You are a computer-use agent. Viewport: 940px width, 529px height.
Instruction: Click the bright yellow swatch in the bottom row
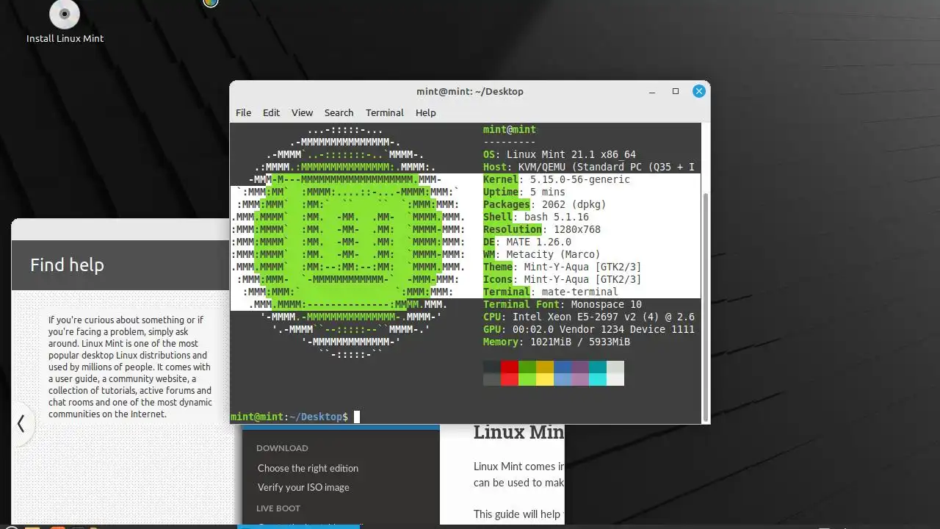[x=545, y=379]
